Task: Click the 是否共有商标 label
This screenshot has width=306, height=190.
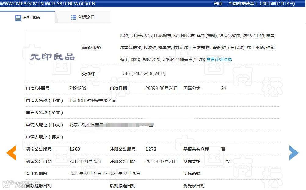Action: tap(196, 149)
